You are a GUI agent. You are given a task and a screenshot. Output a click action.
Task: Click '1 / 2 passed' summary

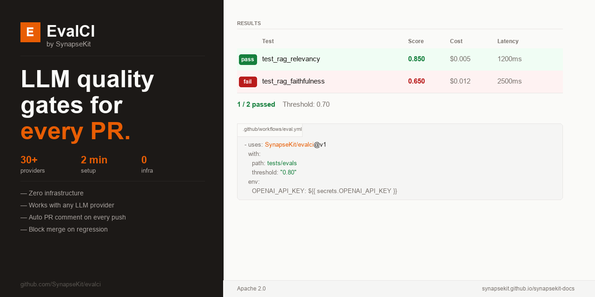[x=256, y=104]
